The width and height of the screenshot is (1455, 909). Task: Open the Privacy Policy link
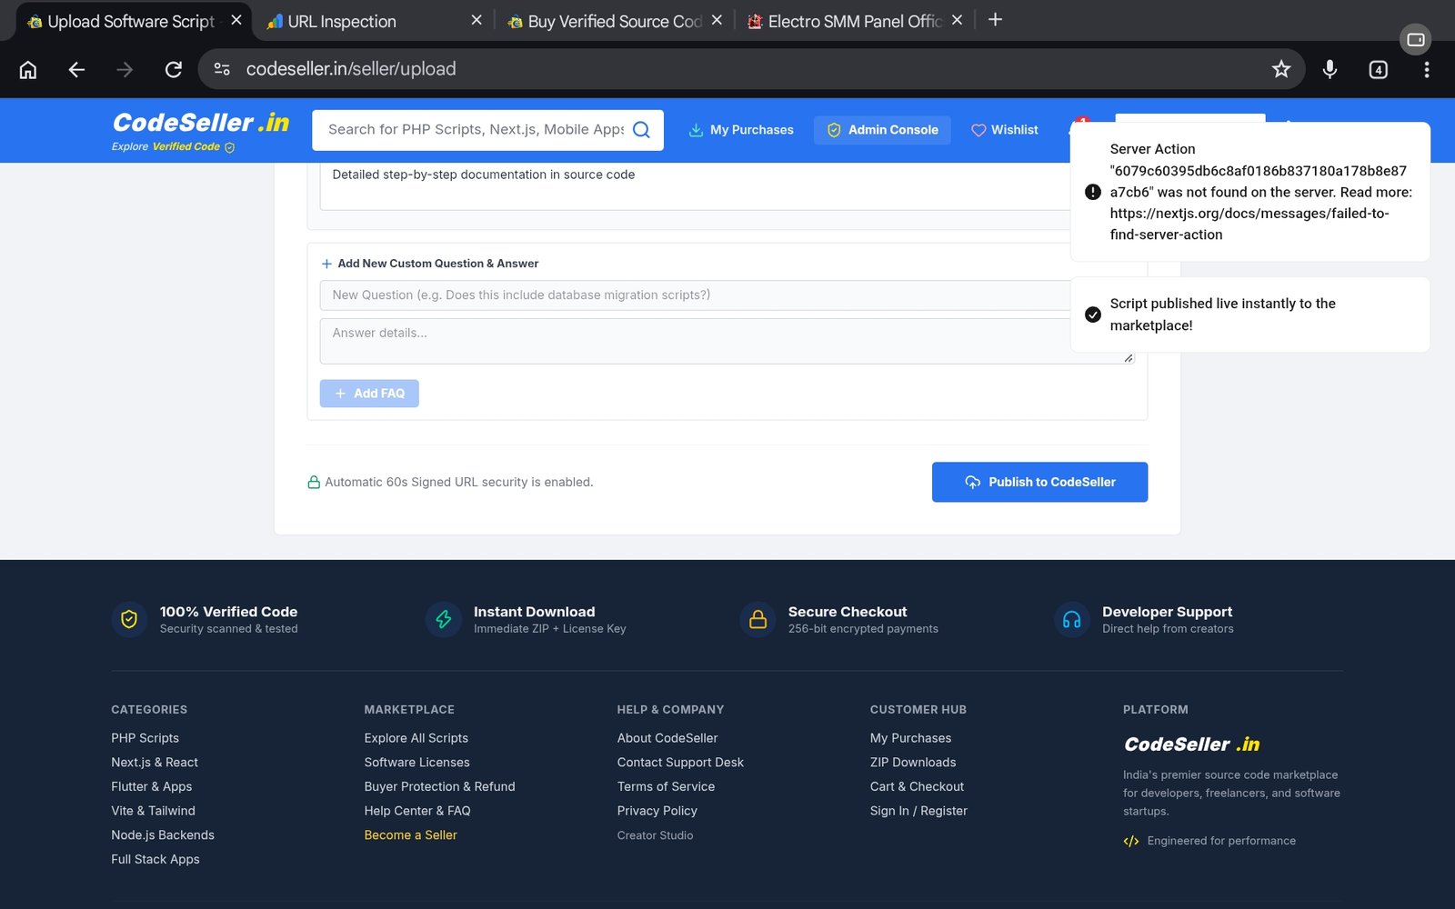tap(657, 811)
